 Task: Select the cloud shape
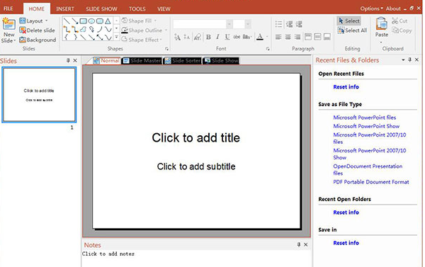[83, 29]
